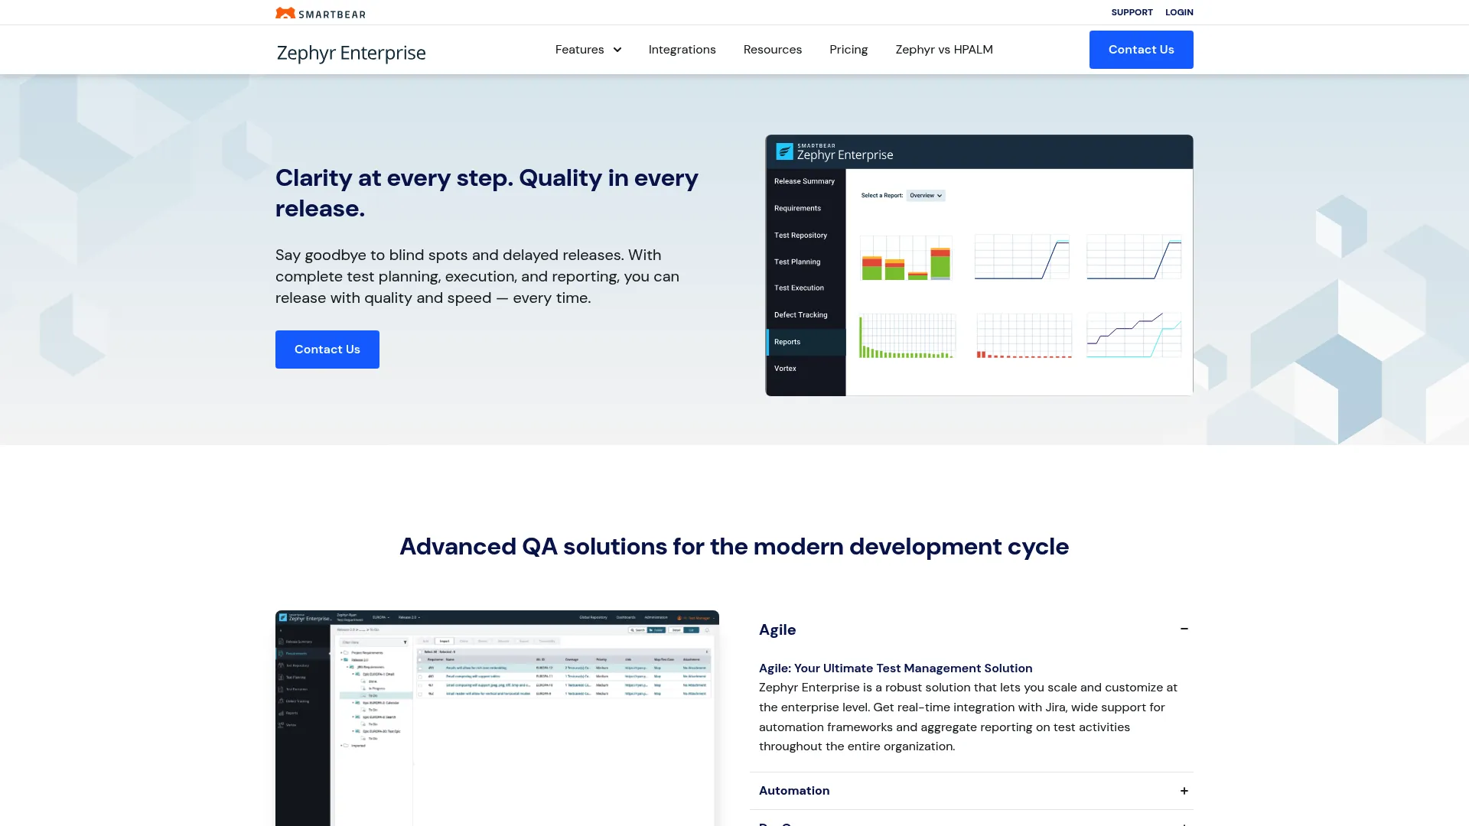Click 'Clarity at every step' headline
Screen dimensions: 1469x826
487,193
